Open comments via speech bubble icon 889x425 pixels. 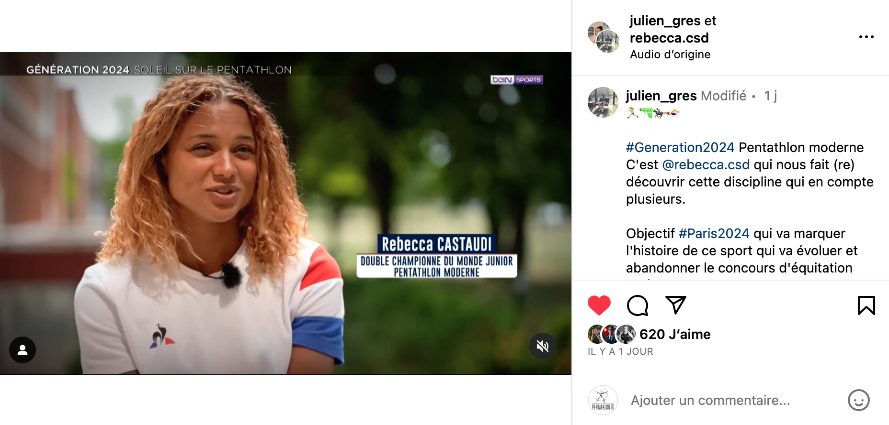click(638, 305)
